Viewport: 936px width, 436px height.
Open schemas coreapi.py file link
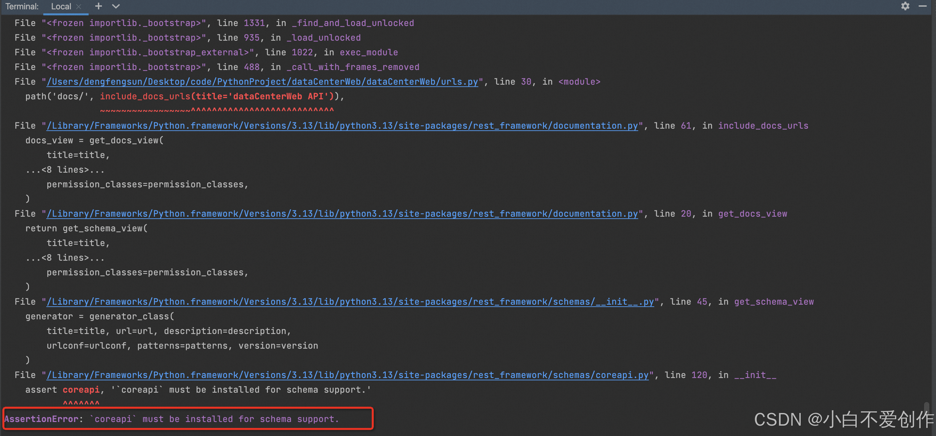pyautogui.click(x=347, y=375)
